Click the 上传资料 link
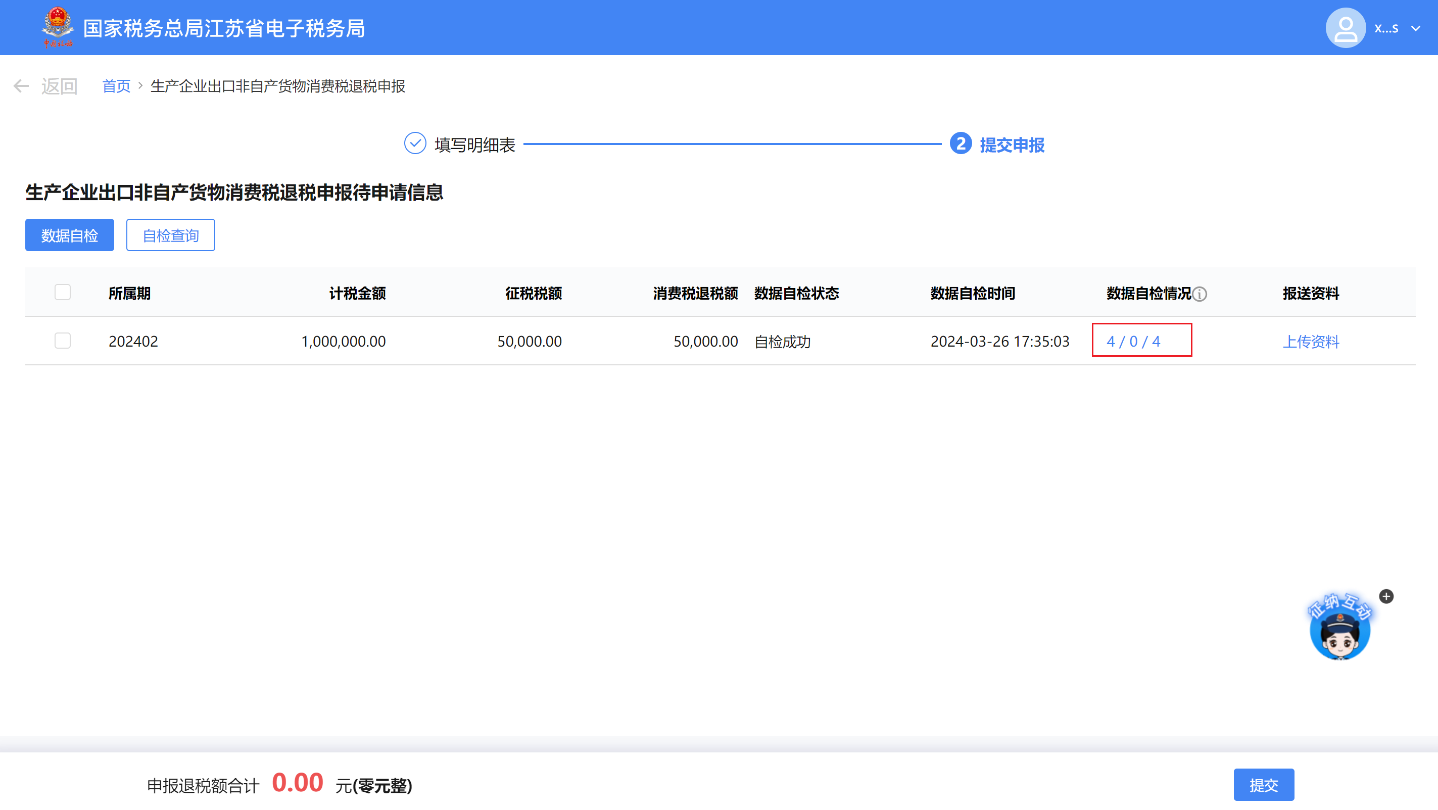This screenshot has width=1438, height=810. 1310,341
